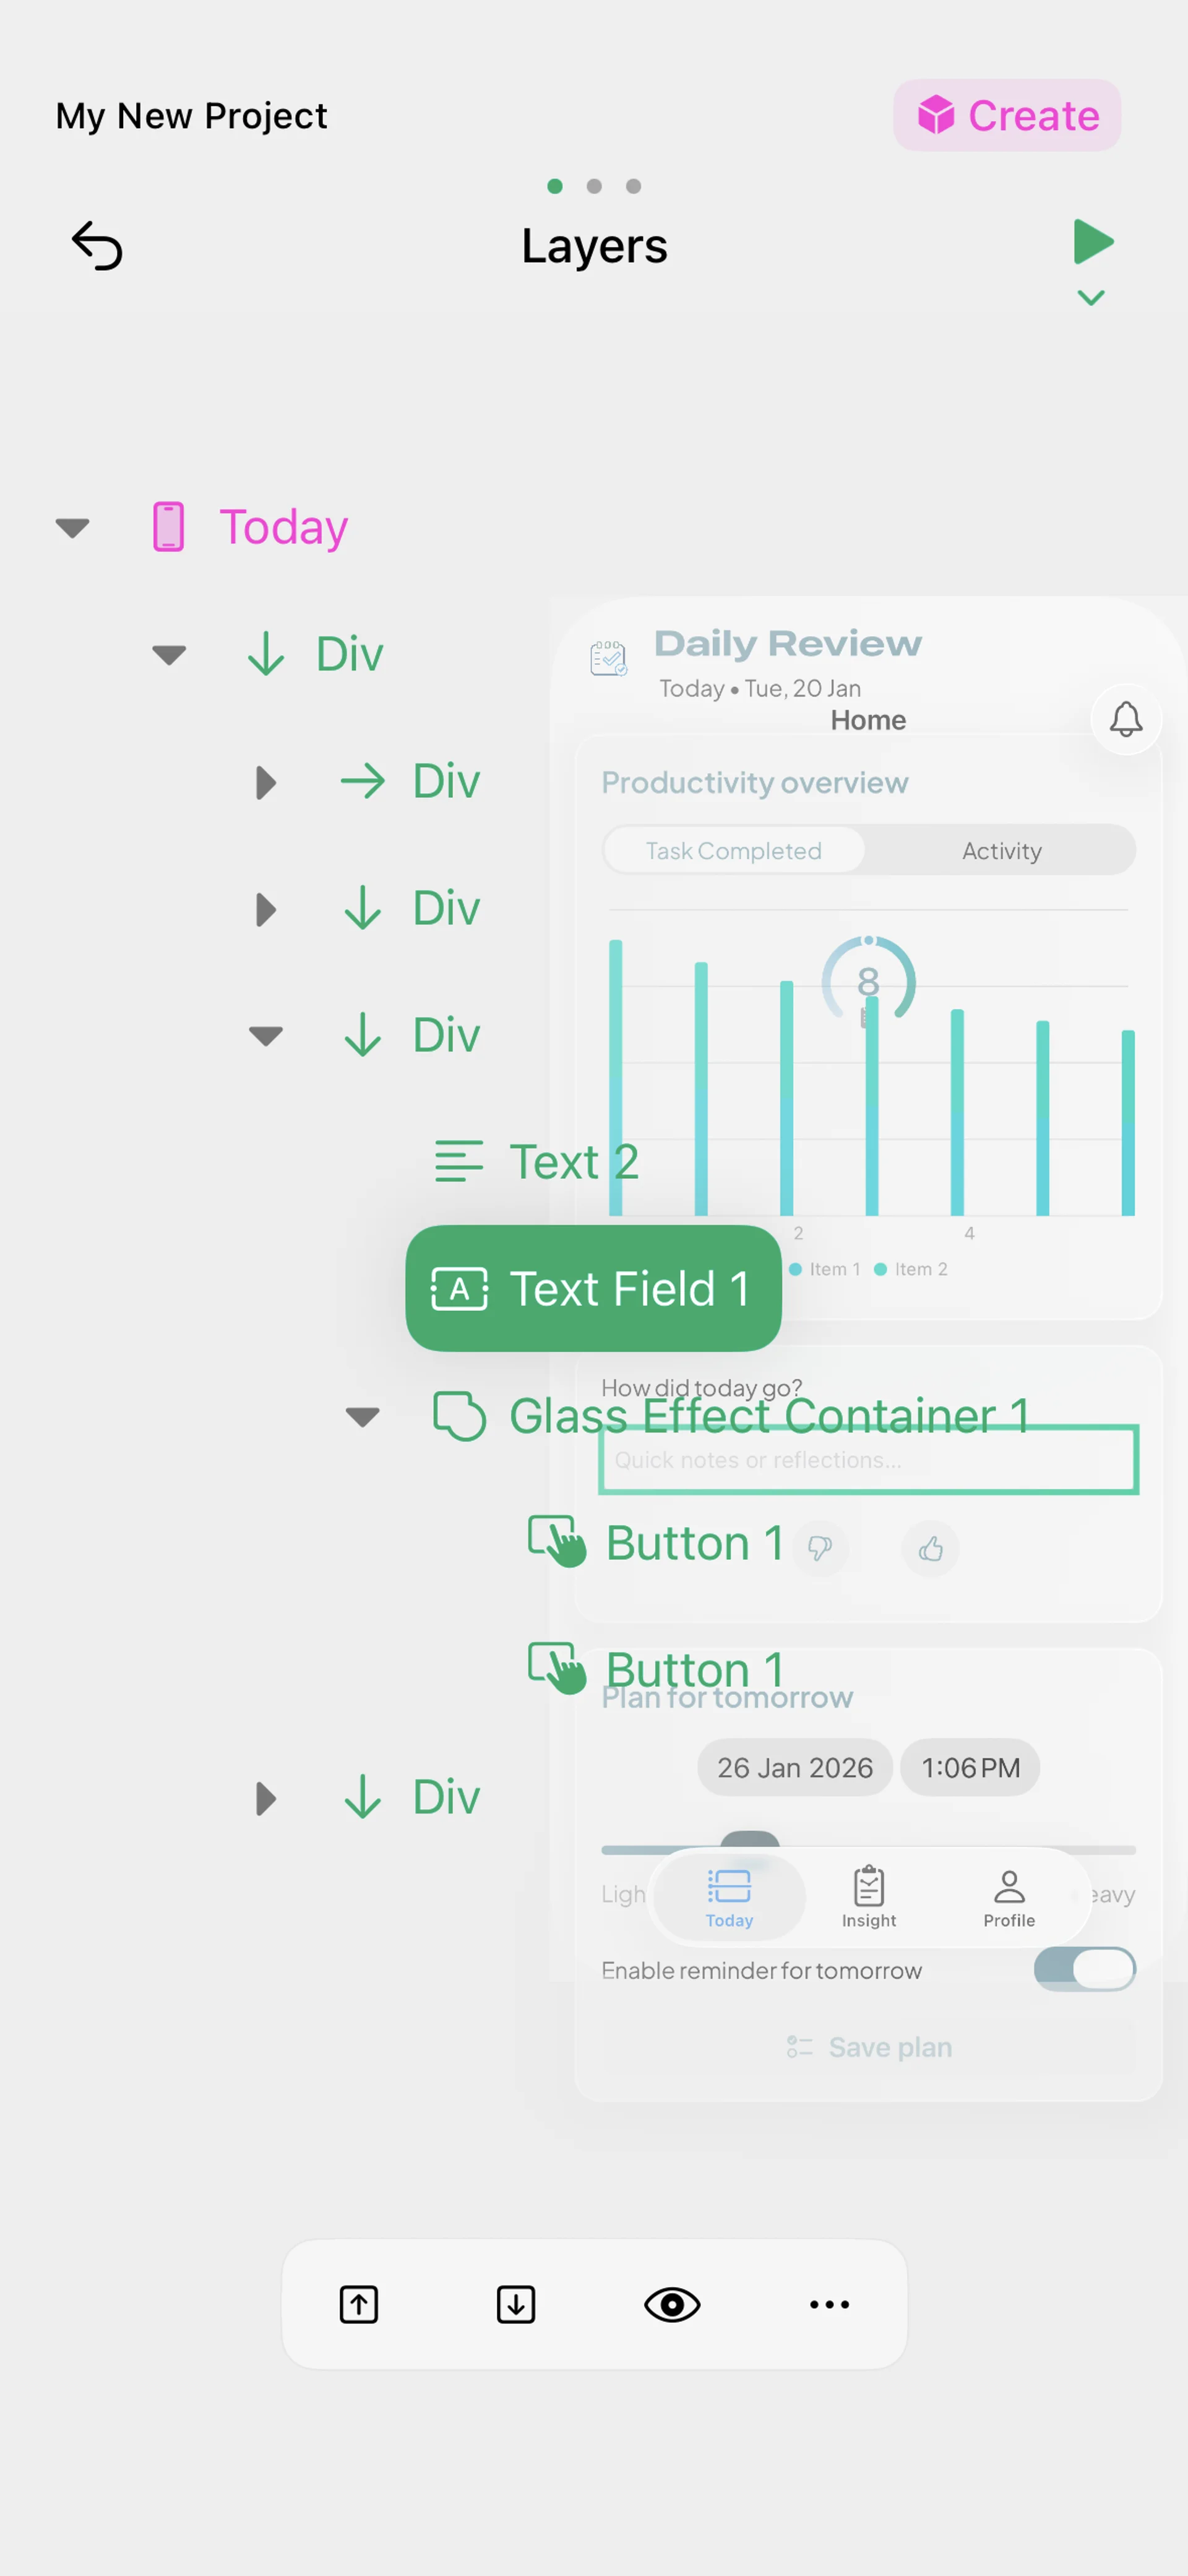Toggle Enable reminder for tomorrow switch
The width and height of the screenshot is (1188, 2576).
[1084, 1968]
